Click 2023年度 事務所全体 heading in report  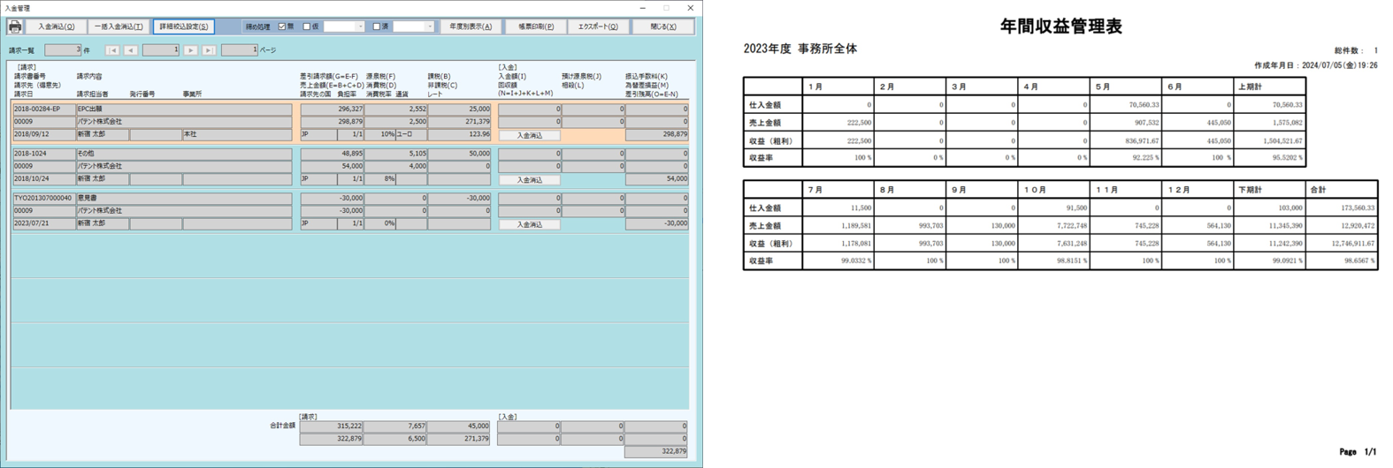(x=800, y=49)
